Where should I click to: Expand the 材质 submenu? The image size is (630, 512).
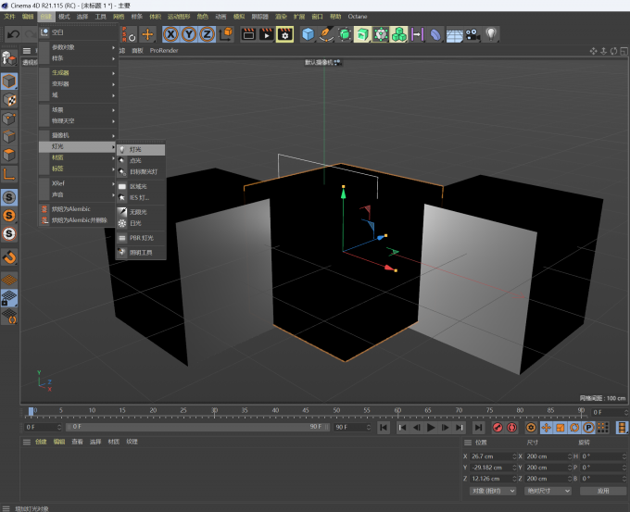[x=78, y=157]
